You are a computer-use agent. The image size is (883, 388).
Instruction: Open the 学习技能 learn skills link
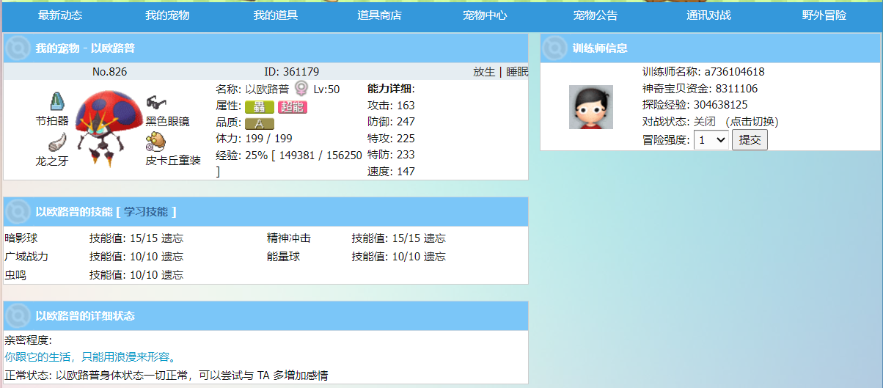[x=146, y=212]
